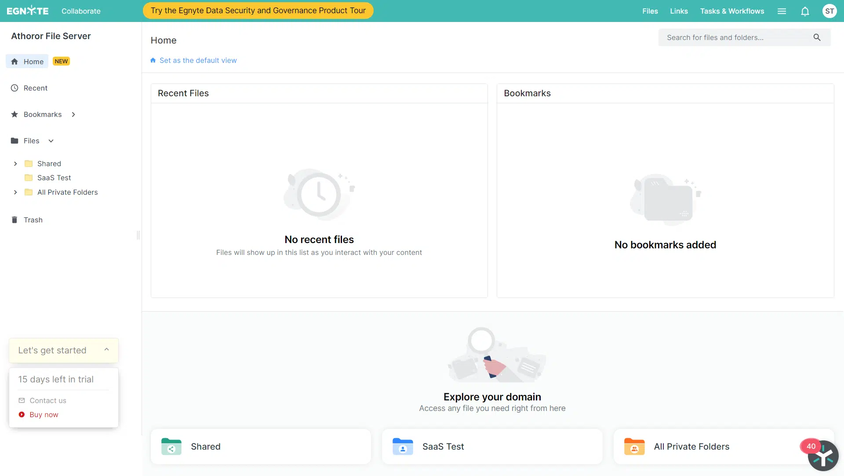This screenshot has width=844, height=476.
Task: Open the ST user avatar menu
Action: [829, 11]
